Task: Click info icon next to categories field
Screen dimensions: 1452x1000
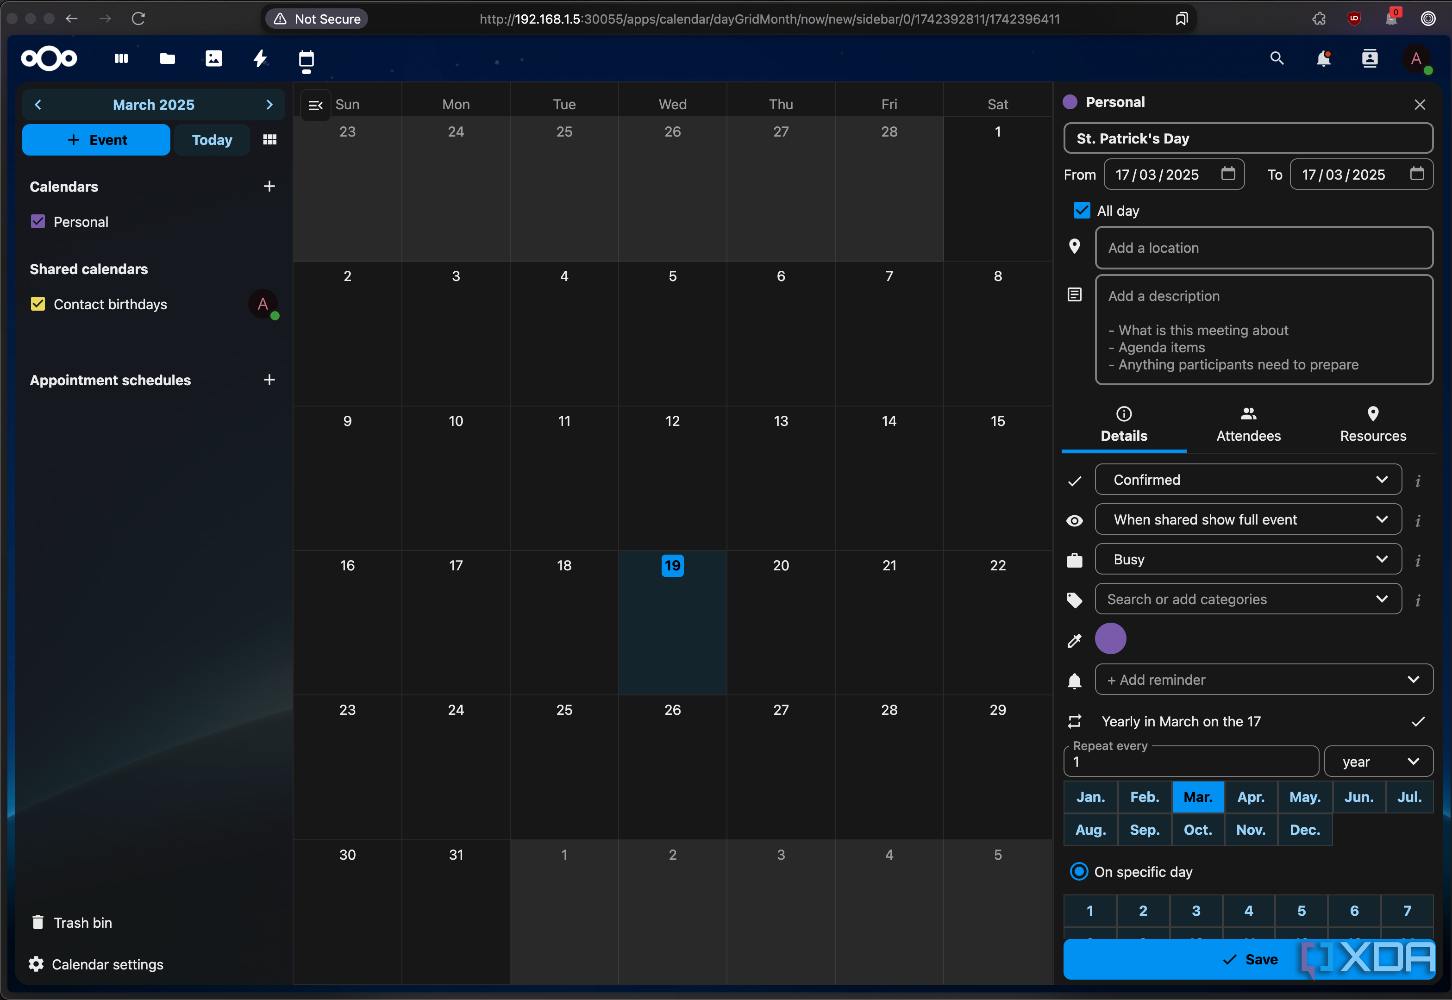Action: click(x=1418, y=600)
